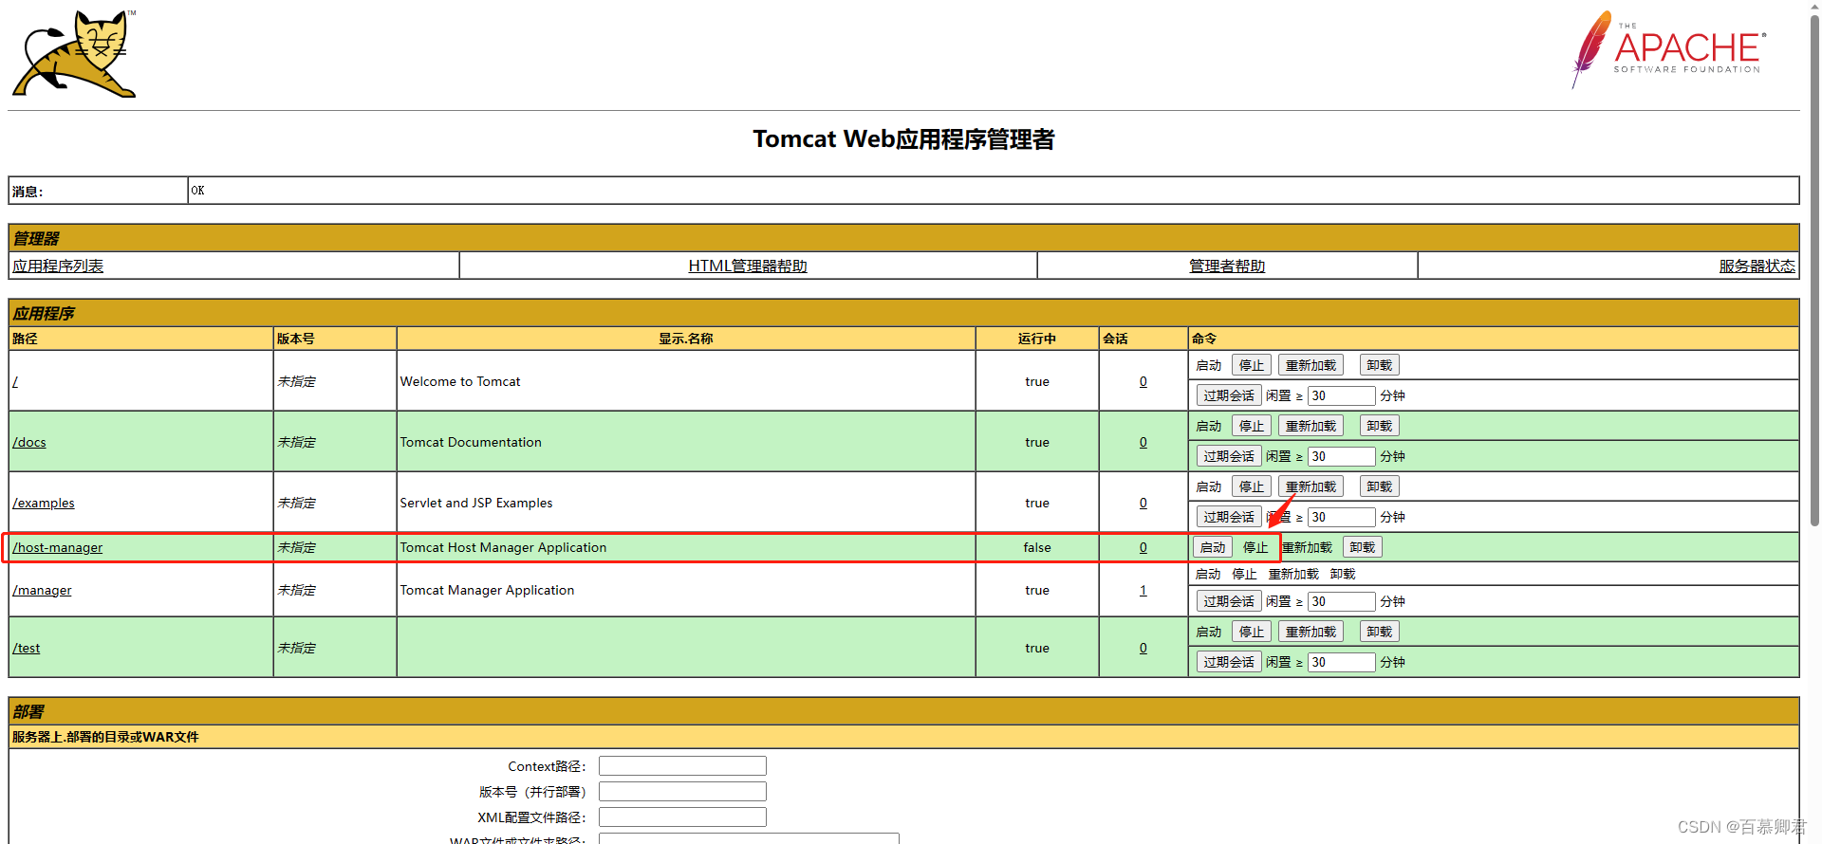Click session count 0 for /test
1822x844 pixels.
(1143, 648)
